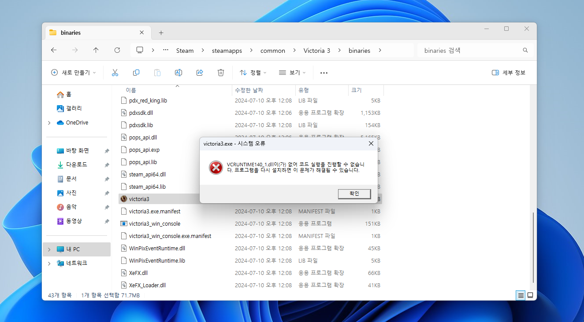
Task: Select the XeFX.dll file
Action: click(250, 273)
